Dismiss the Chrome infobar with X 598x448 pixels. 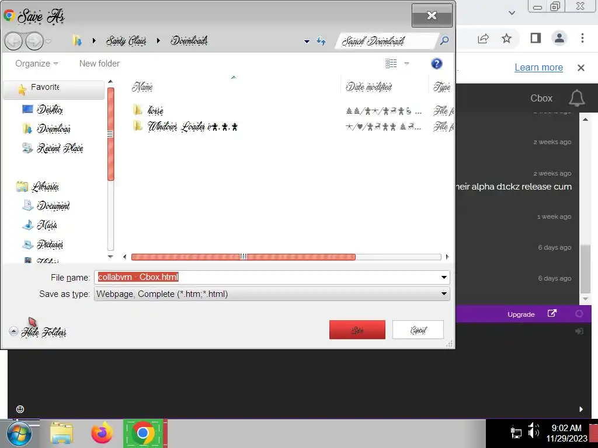point(581,68)
